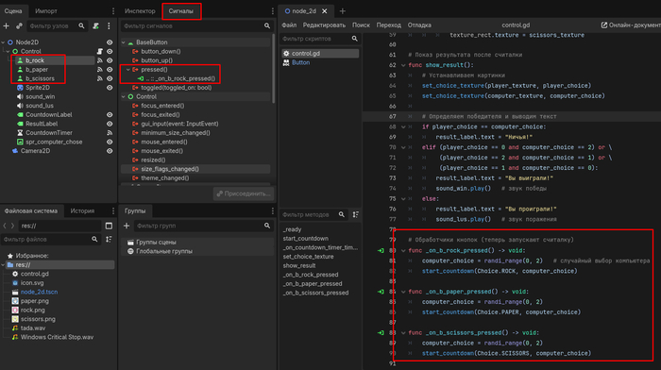Select the Sprite2D node in the tree
661x370 pixels.
point(38,88)
